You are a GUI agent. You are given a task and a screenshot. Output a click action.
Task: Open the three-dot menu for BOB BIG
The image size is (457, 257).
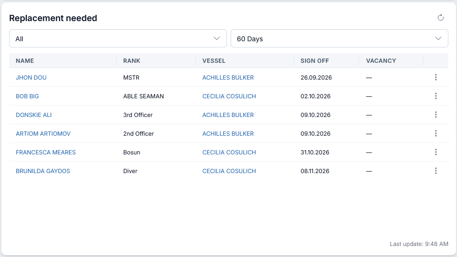point(436,96)
